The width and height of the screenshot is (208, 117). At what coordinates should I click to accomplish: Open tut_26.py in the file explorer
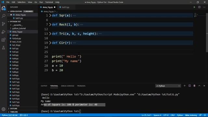(16, 45)
